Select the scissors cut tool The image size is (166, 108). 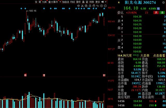(x=82, y=6)
